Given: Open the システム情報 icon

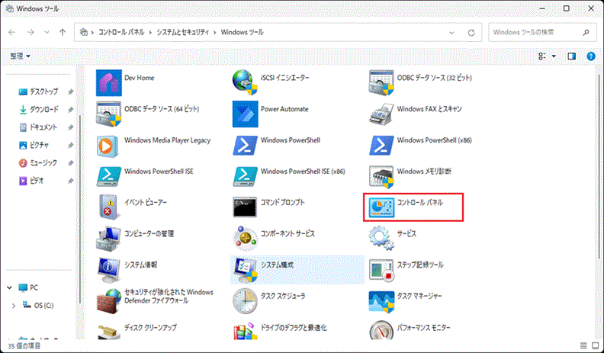Looking at the screenshot, I should coord(108,270).
